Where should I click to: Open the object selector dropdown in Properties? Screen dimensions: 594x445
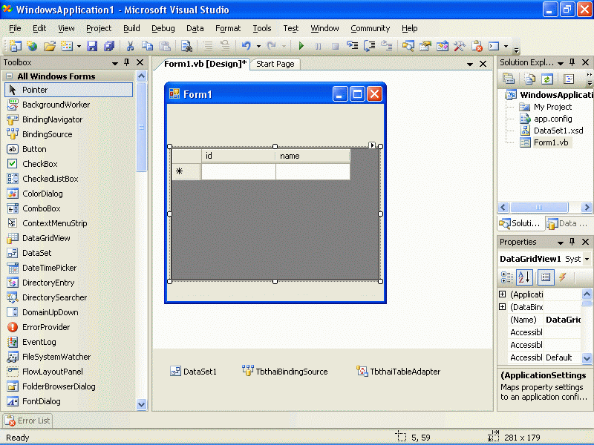point(587,259)
